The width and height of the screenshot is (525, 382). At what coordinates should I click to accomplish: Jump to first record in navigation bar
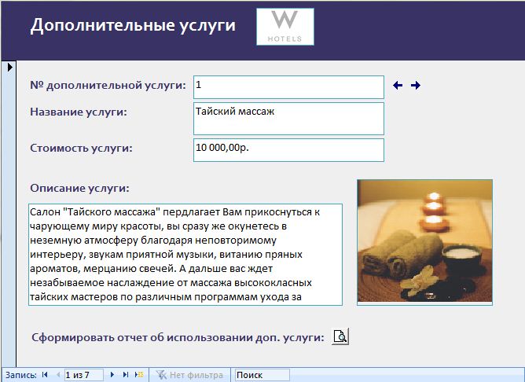pyautogui.click(x=45, y=375)
